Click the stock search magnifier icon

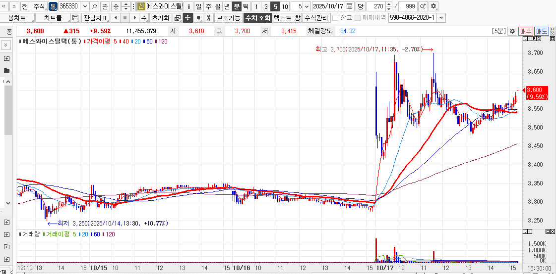click(x=94, y=6)
